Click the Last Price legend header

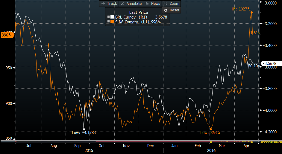pyautogui.click(x=138, y=12)
